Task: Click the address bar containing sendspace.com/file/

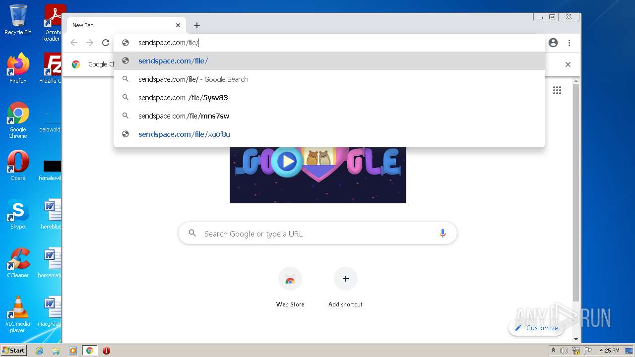Action: pos(329,43)
